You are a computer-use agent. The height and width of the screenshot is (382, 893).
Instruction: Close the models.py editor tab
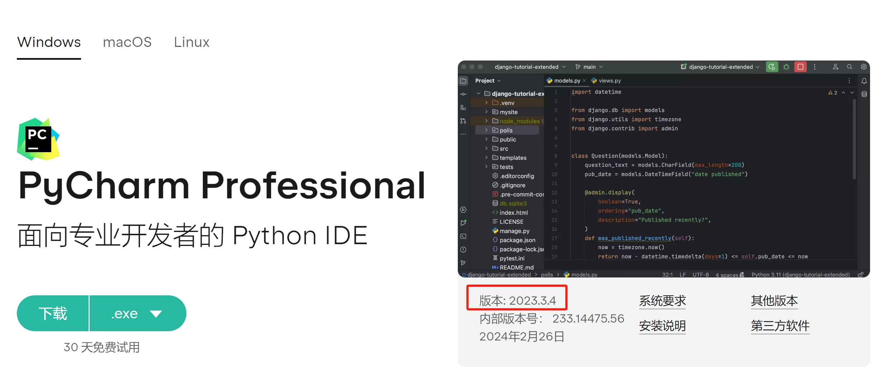[x=584, y=81]
